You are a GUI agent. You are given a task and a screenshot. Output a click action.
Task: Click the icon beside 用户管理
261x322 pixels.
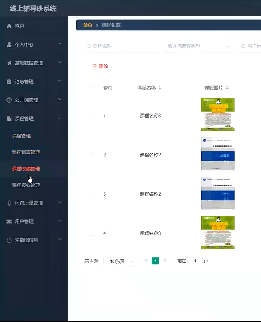9,221
